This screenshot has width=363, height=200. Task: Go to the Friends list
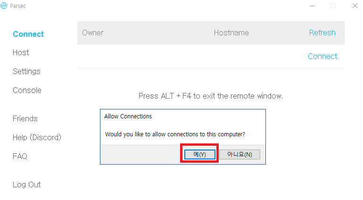click(25, 119)
